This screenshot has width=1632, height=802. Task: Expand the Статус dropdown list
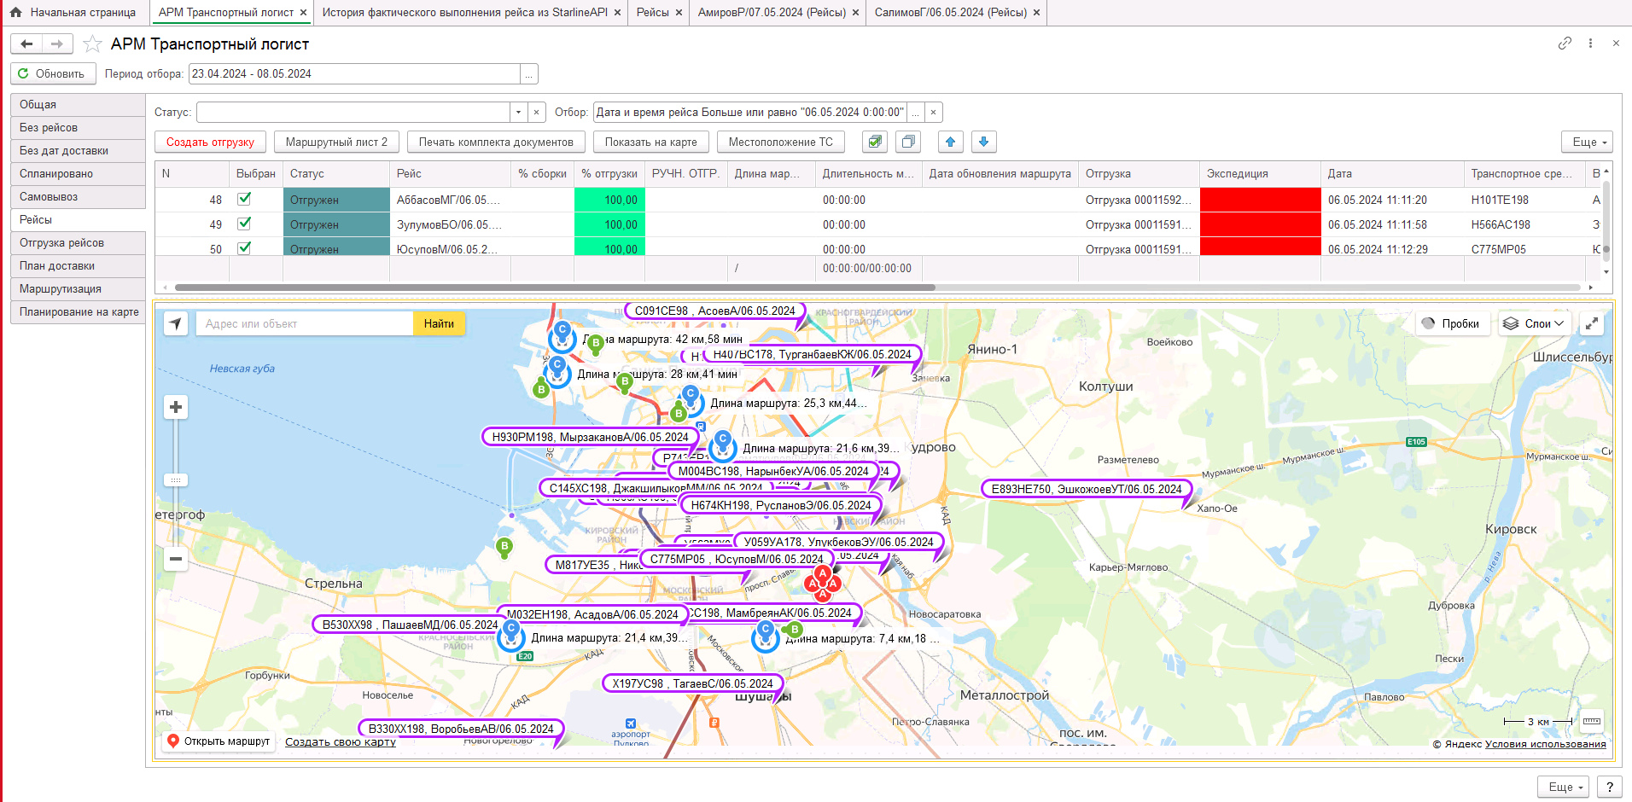click(518, 112)
